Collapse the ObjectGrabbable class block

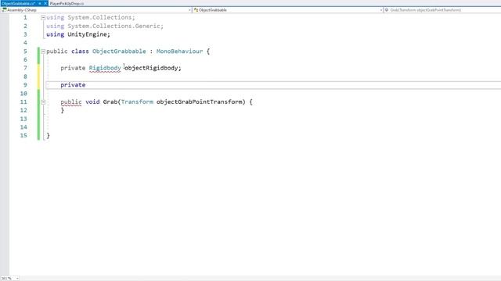(43, 52)
